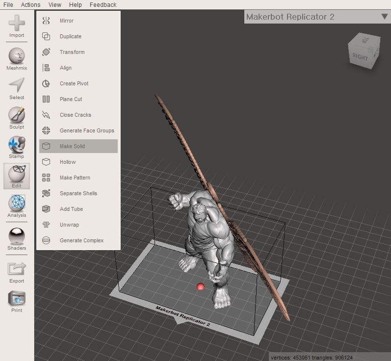Click the Align label text
This screenshot has width=391, height=361.
66,68
